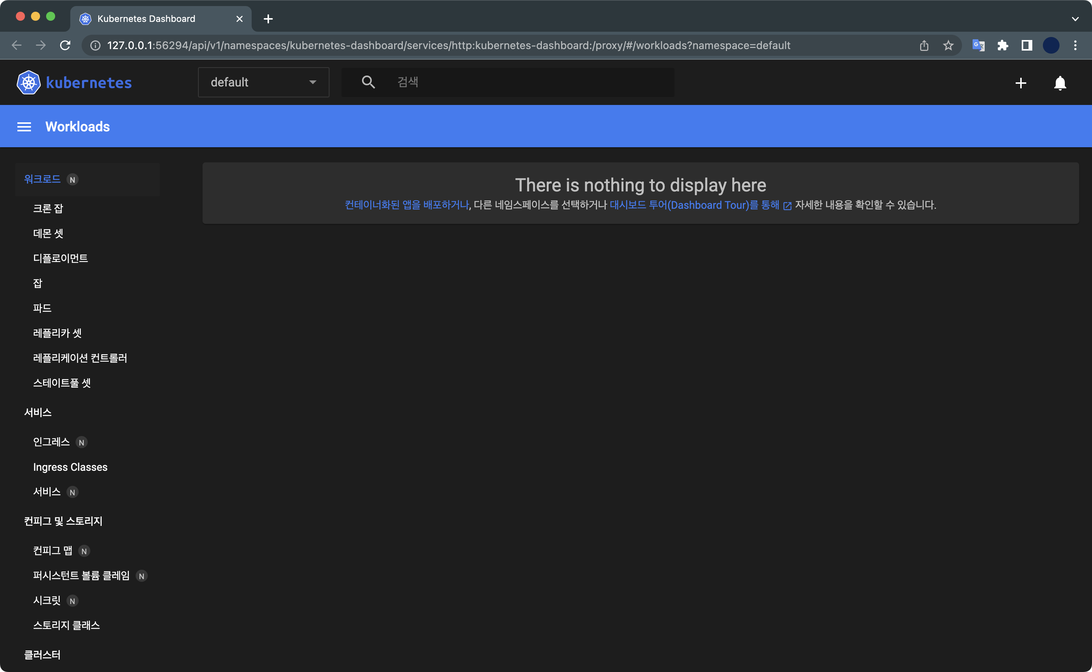
Task: Click the hamburger menu icon
Action: pyautogui.click(x=24, y=126)
